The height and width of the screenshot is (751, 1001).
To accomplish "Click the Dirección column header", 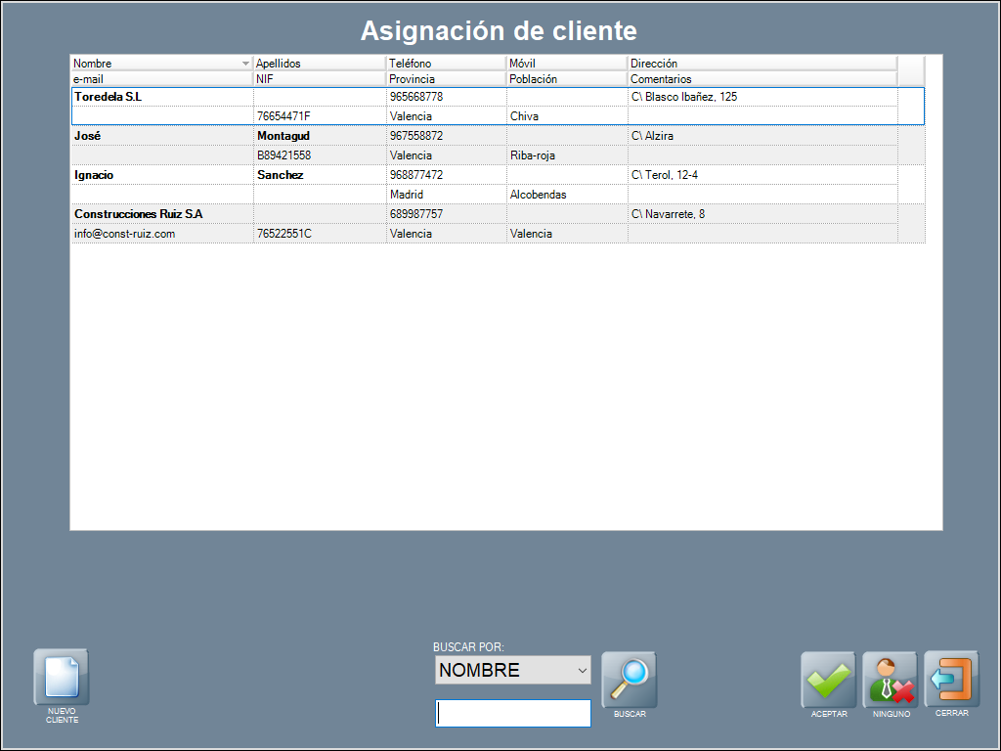I will (x=762, y=64).
